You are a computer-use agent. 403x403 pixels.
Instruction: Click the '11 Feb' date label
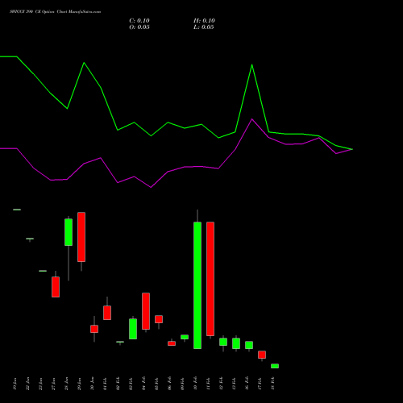tap(209, 384)
